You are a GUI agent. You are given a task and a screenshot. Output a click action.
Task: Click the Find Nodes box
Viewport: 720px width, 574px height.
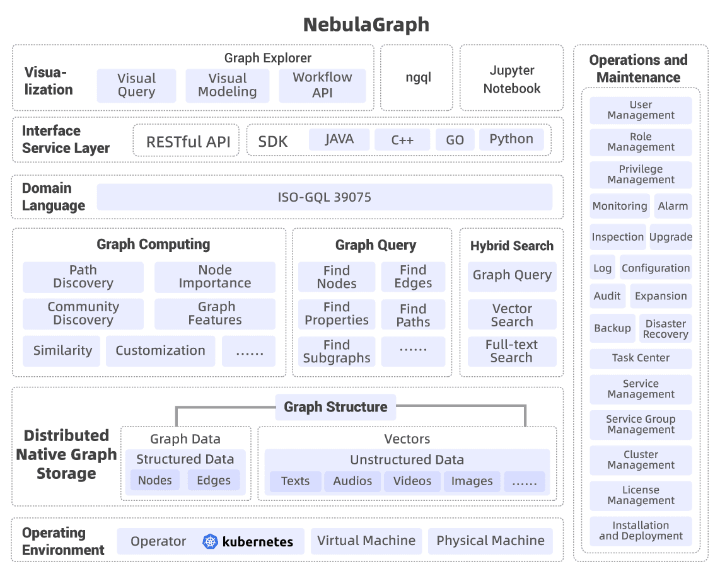pos(337,277)
